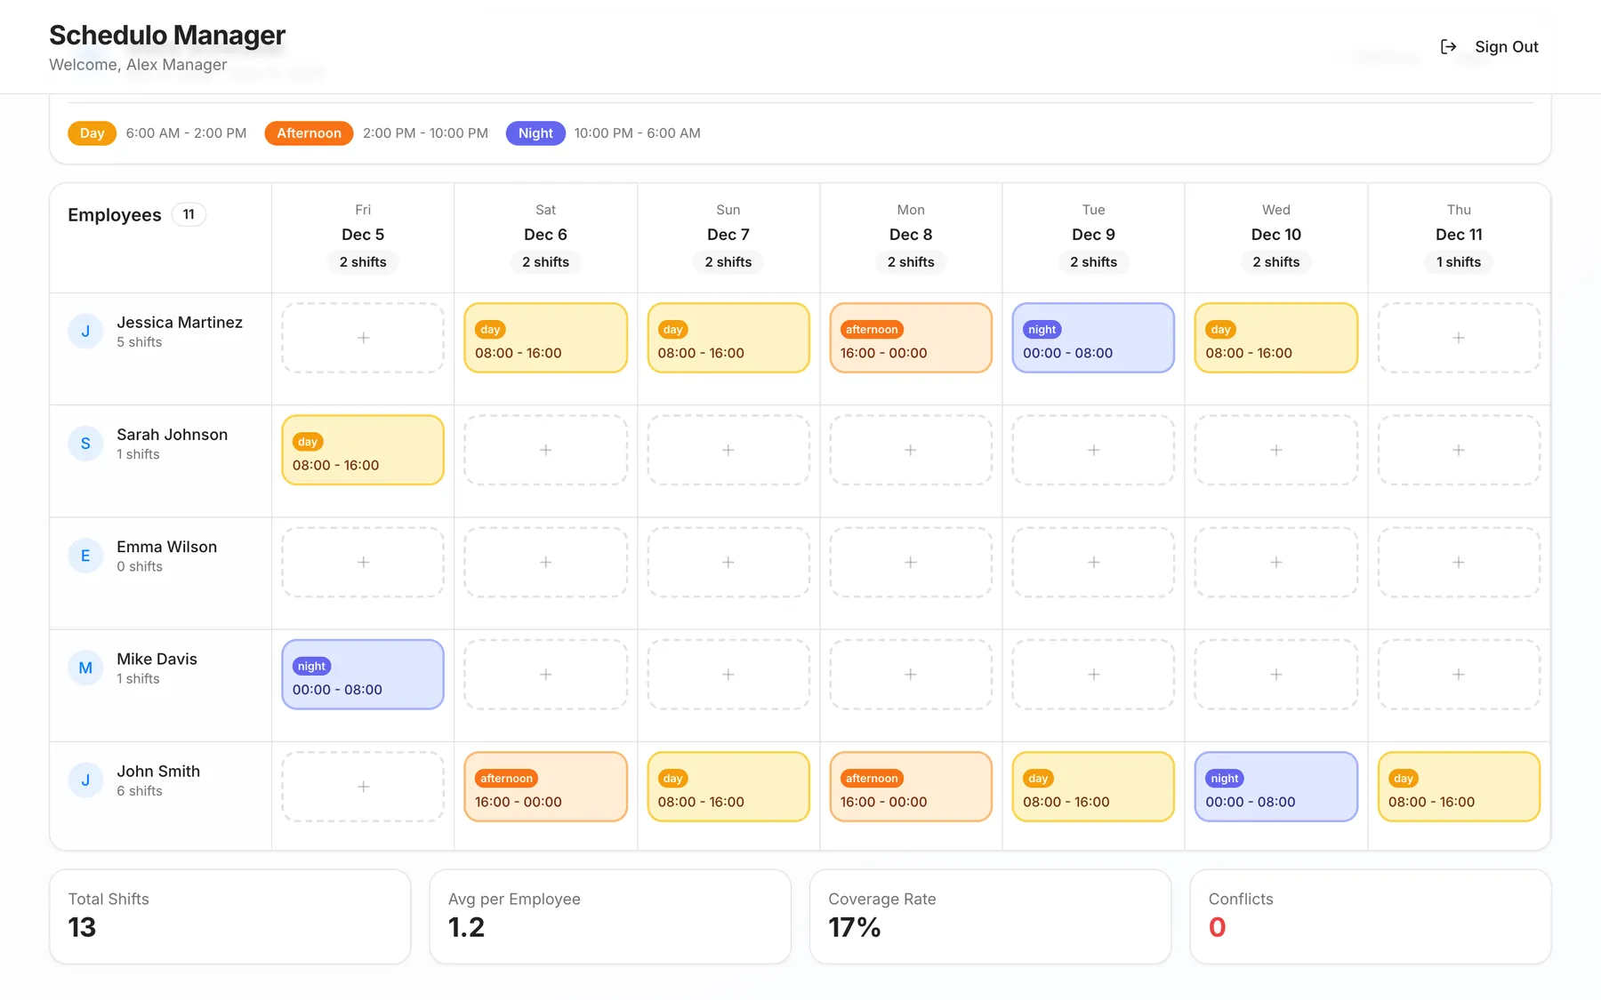Add shift for Jessica Martinez on Thu Dec 11
Image resolution: width=1601 pixels, height=1000 pixels.
1459,338
